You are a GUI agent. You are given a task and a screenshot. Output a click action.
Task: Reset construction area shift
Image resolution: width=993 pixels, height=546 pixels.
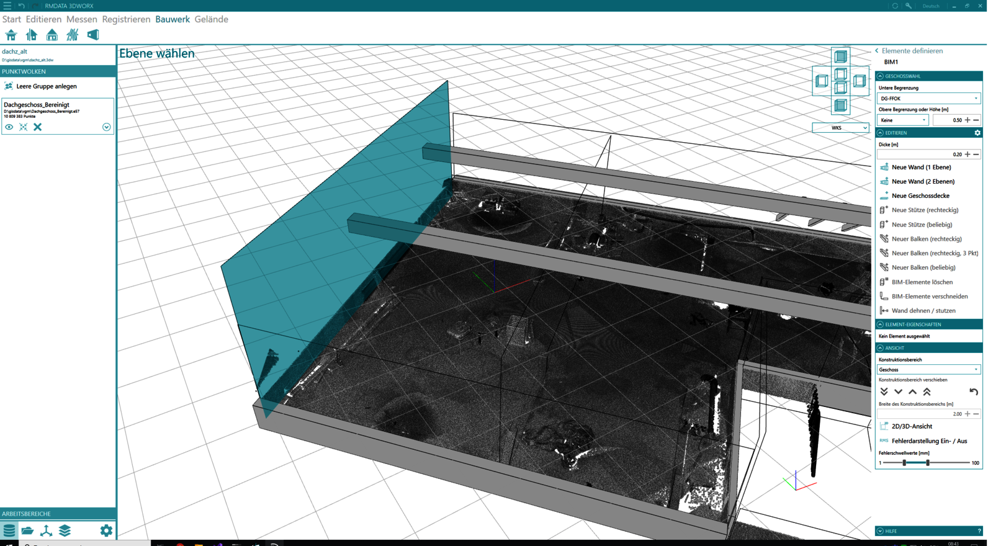(974, 392)
